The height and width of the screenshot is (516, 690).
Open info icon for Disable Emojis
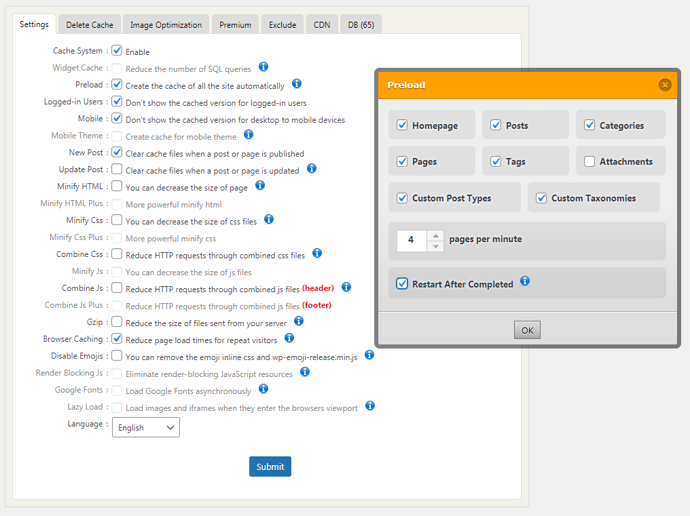[x=369, y=355]
